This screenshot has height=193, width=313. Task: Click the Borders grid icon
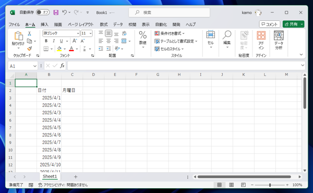46,49
